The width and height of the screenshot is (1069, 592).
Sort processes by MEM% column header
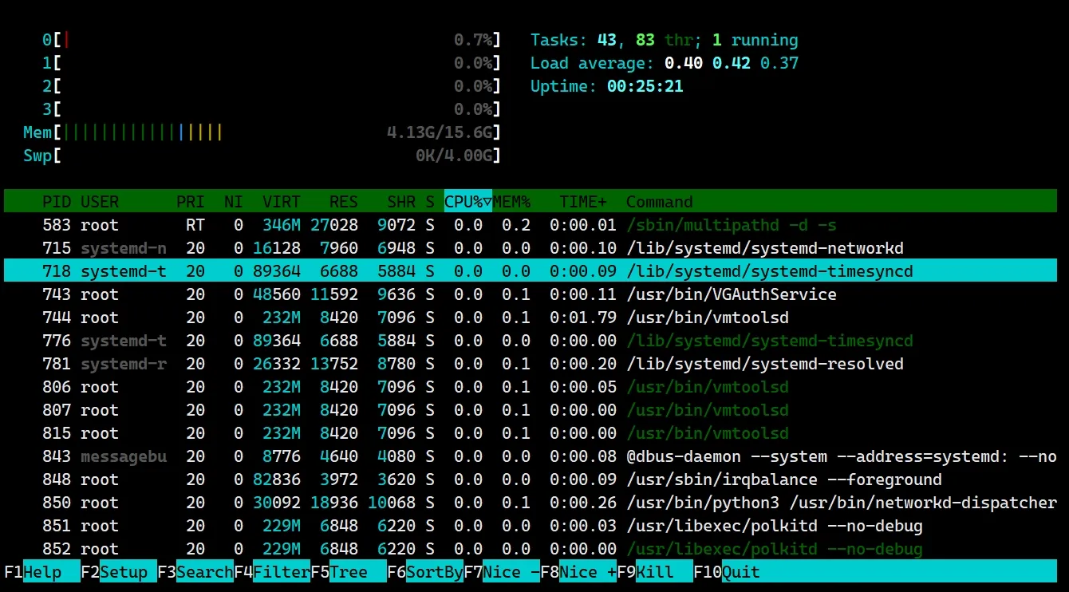[x=512, y=202]
